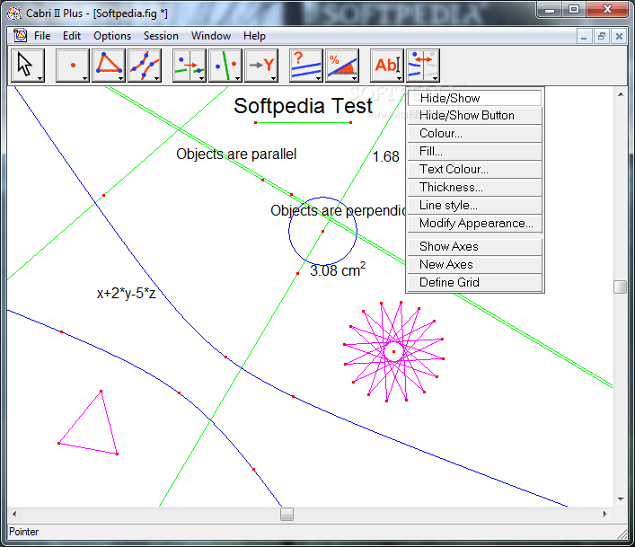Screen dimensions: 635x547
Task: Click the 'Softpedia Test' title text
Action: coord(303,106)
